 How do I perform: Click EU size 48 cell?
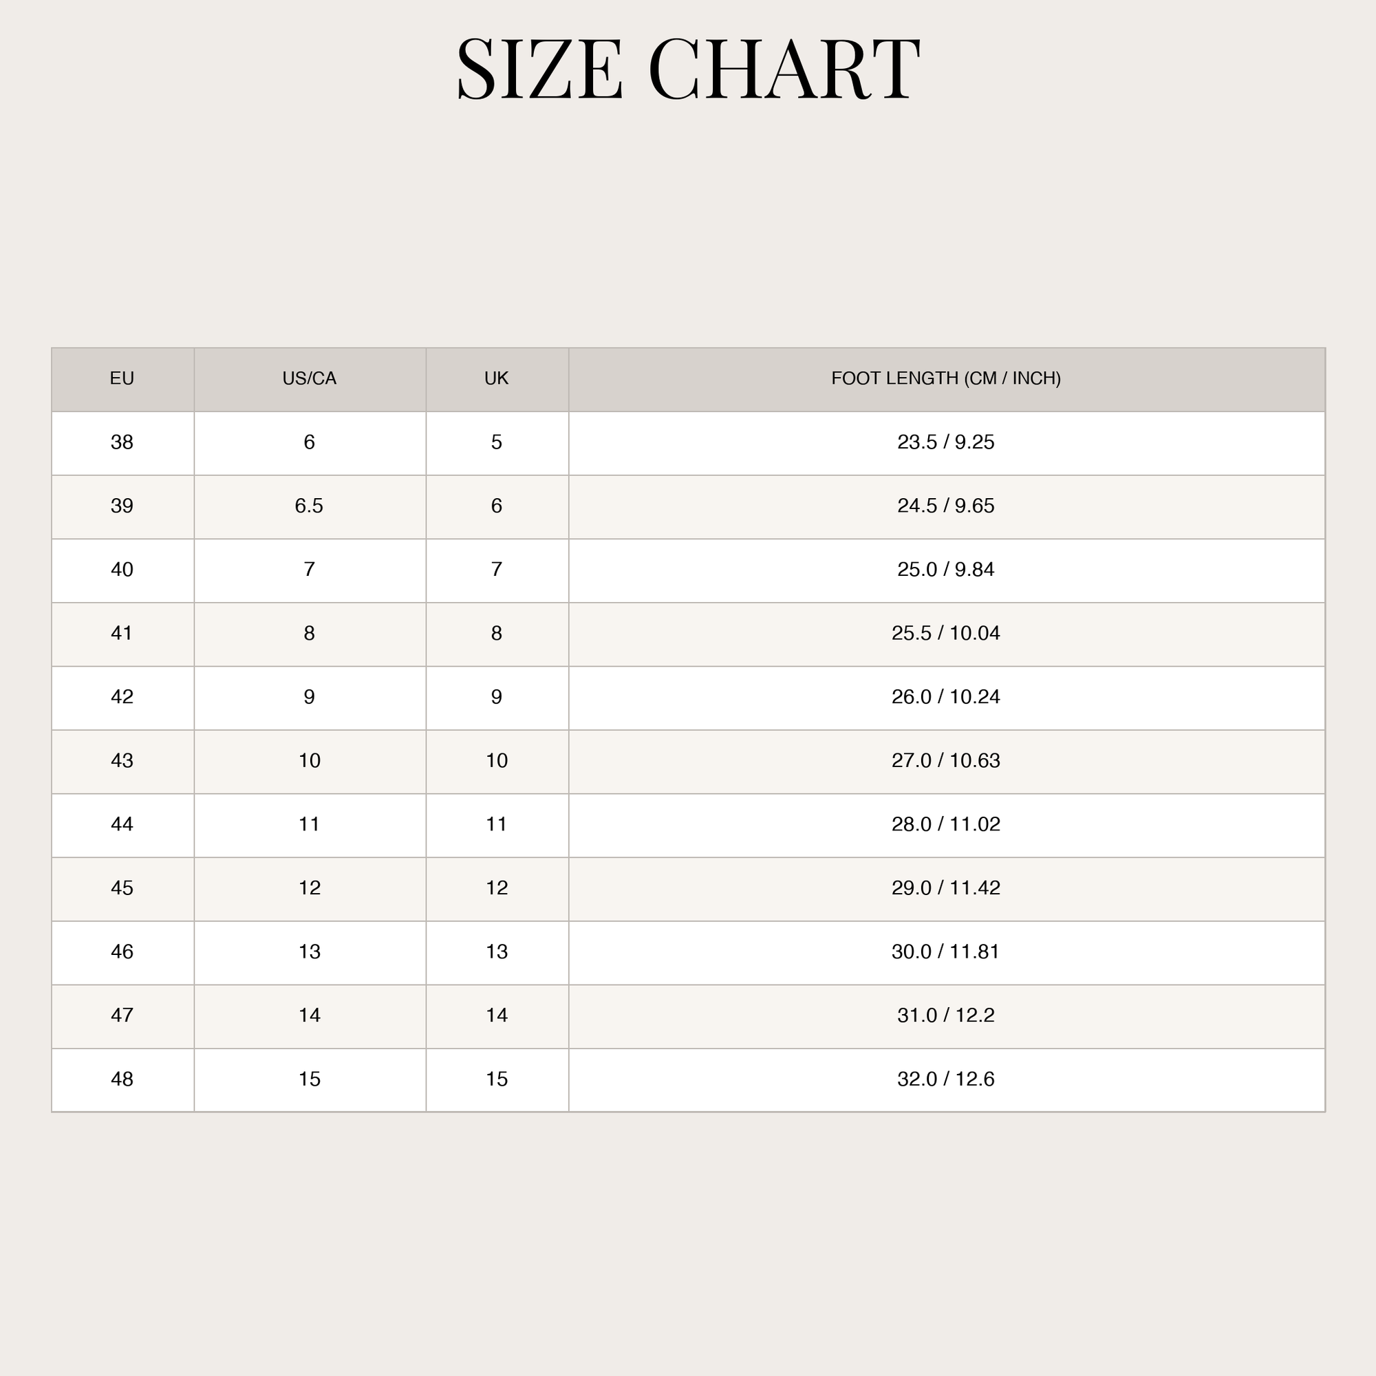[122, 1079]
